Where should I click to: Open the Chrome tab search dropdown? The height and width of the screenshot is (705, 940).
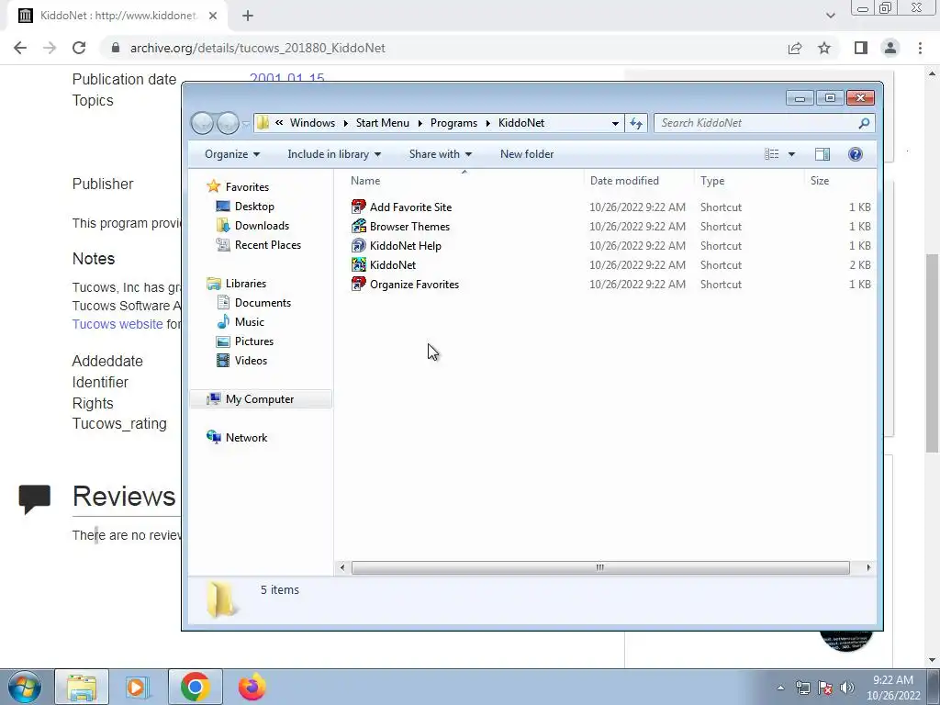830,16
